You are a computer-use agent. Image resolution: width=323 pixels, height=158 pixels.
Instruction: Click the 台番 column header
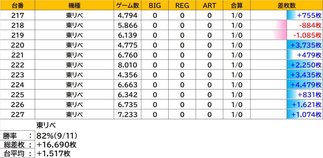click(17, 5)
